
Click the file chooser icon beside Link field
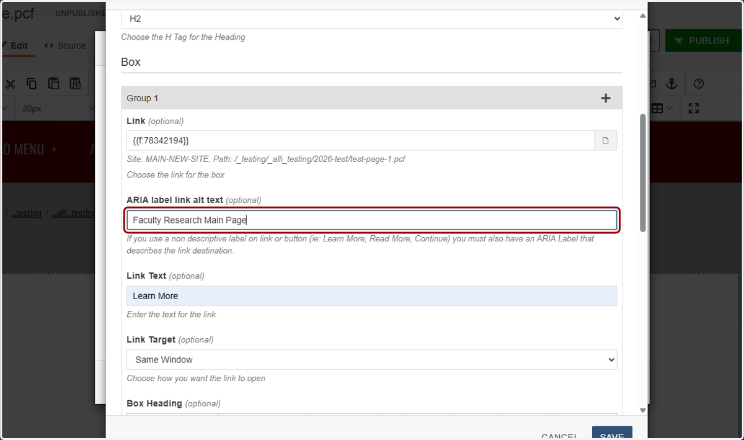coord(605,140)
